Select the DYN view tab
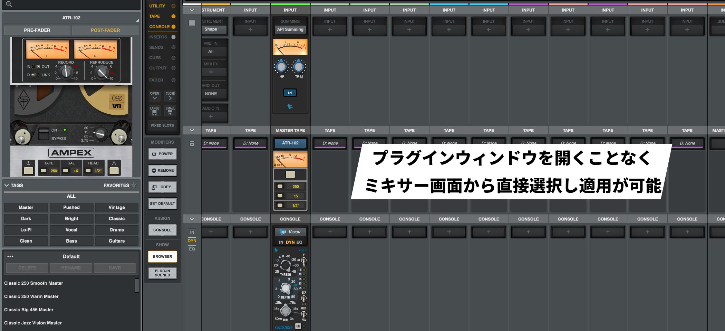The image size is (725, 331). click(x=192, y=240)
